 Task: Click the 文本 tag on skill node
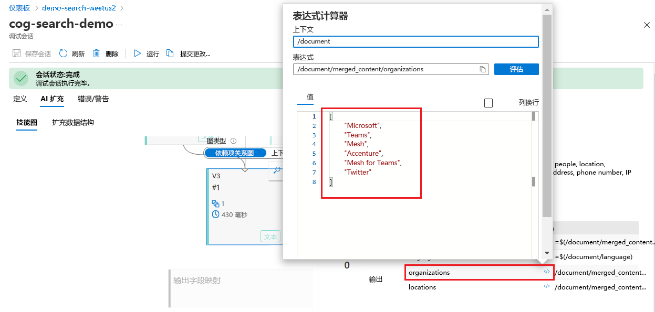click(x=271, y=236)
